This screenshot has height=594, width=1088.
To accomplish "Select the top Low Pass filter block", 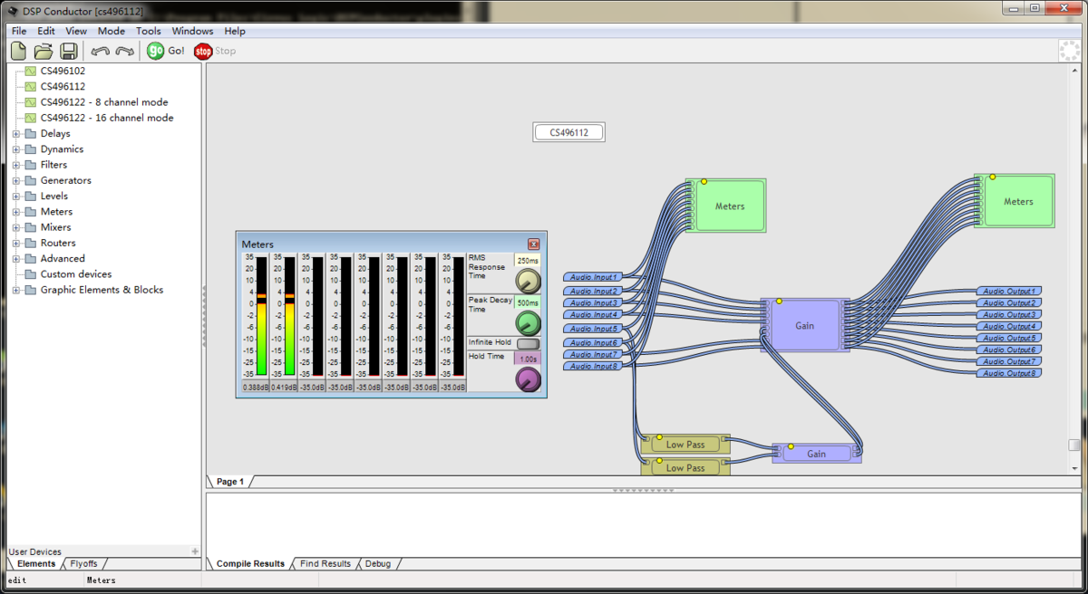I will (685, 444).
